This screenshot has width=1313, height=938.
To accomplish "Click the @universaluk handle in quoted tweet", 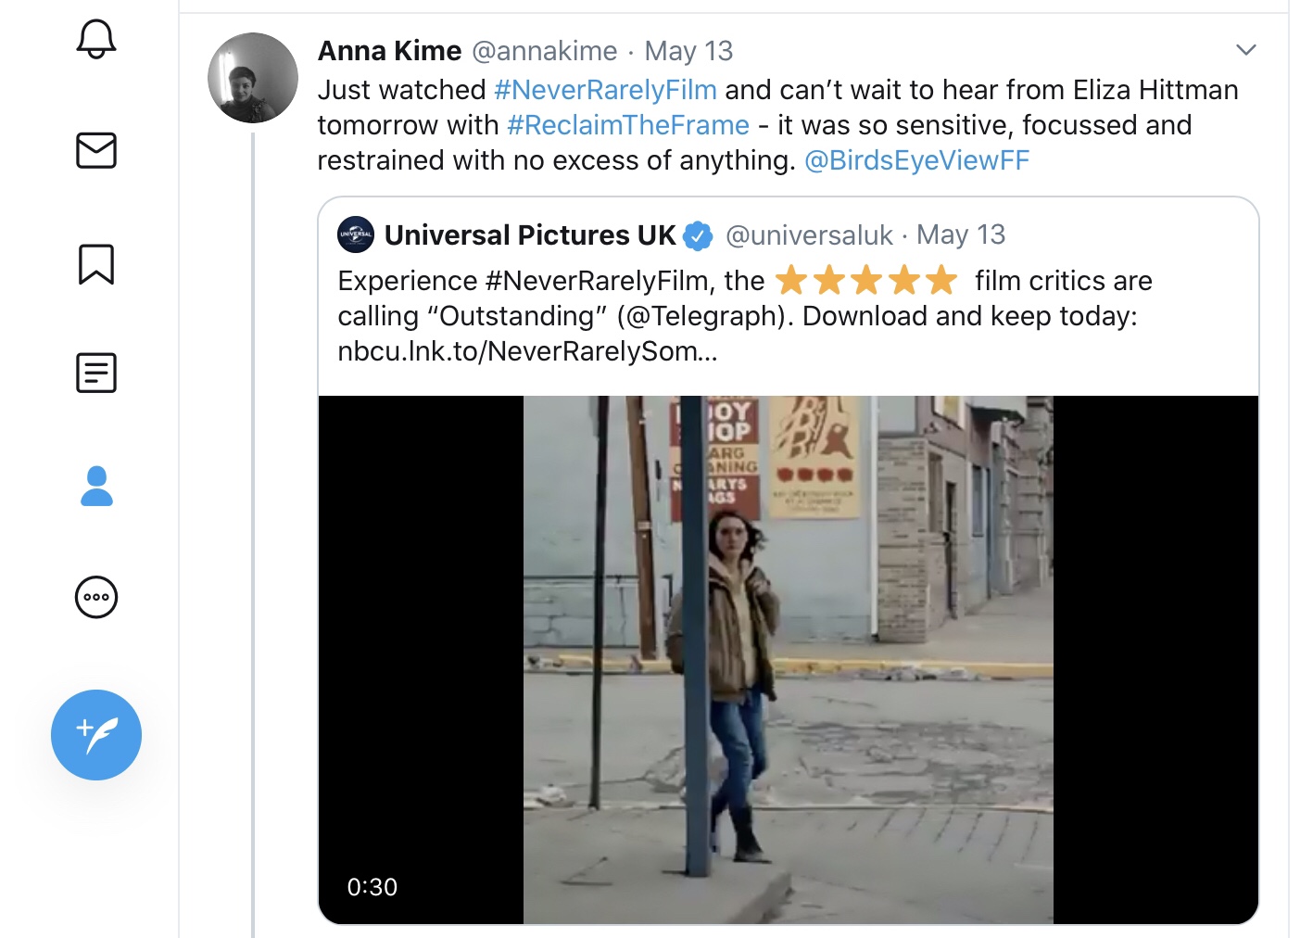I will [x=809, y=235].
